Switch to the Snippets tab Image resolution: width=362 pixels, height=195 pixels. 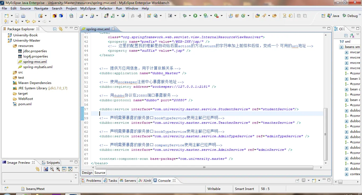(x=51, y=162)
